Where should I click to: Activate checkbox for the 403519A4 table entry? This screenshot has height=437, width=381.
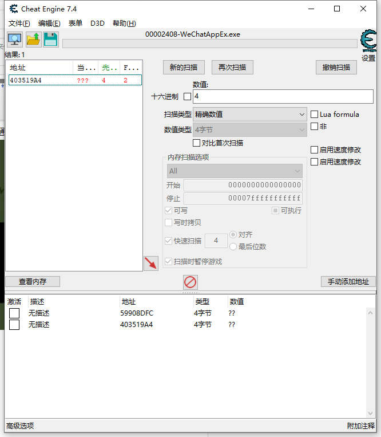coord(14,325)
